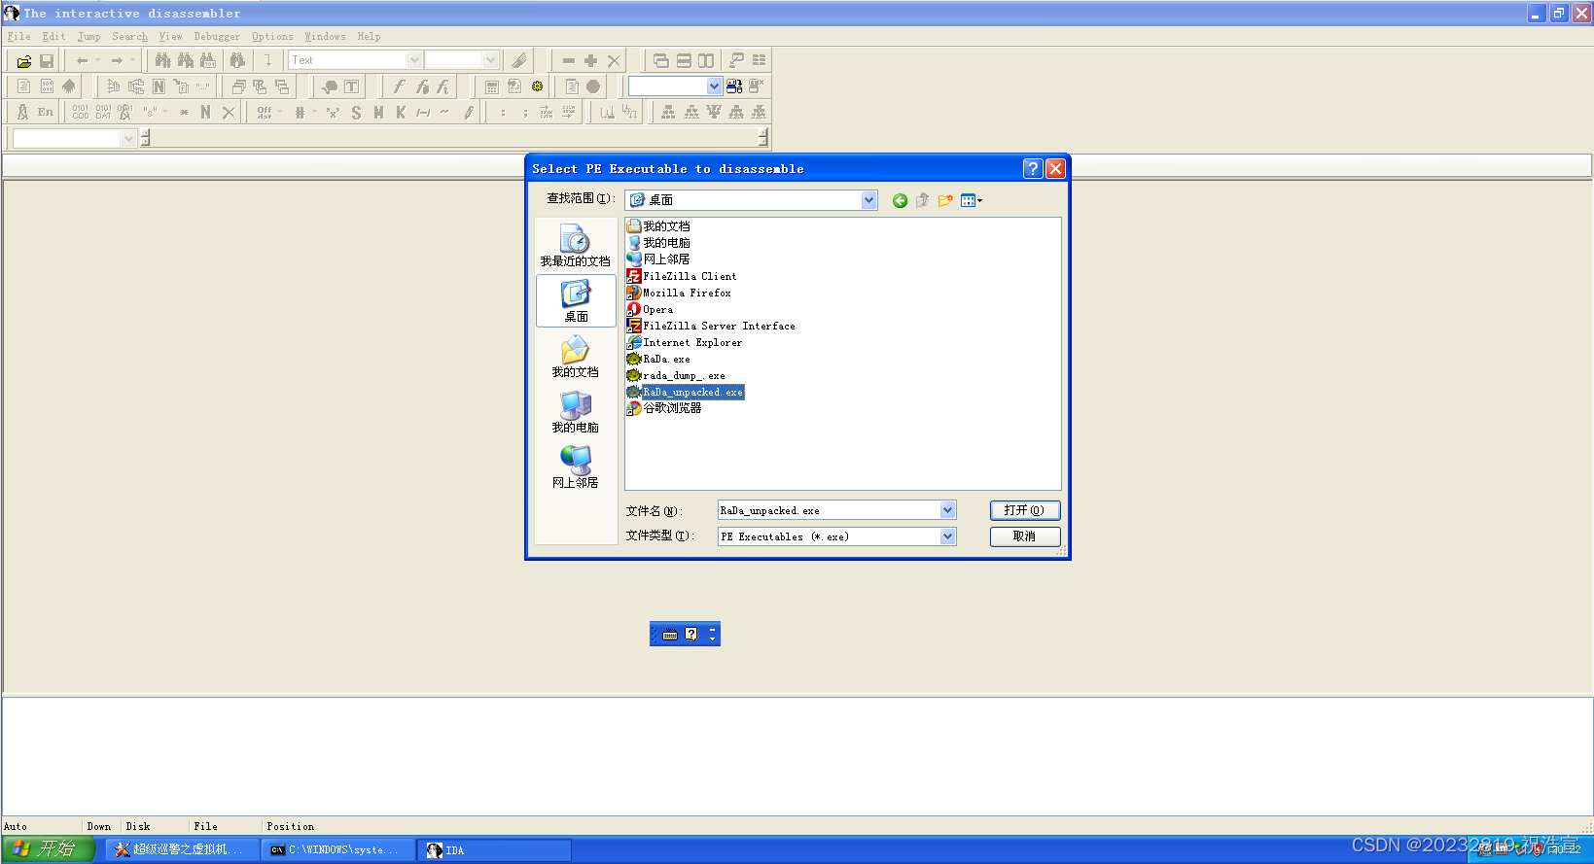Image resolution: width=1594 pixels, height=864 pixels.
Task: Click the minus icon in the top toolbar
Action: (x=569, y=60)
